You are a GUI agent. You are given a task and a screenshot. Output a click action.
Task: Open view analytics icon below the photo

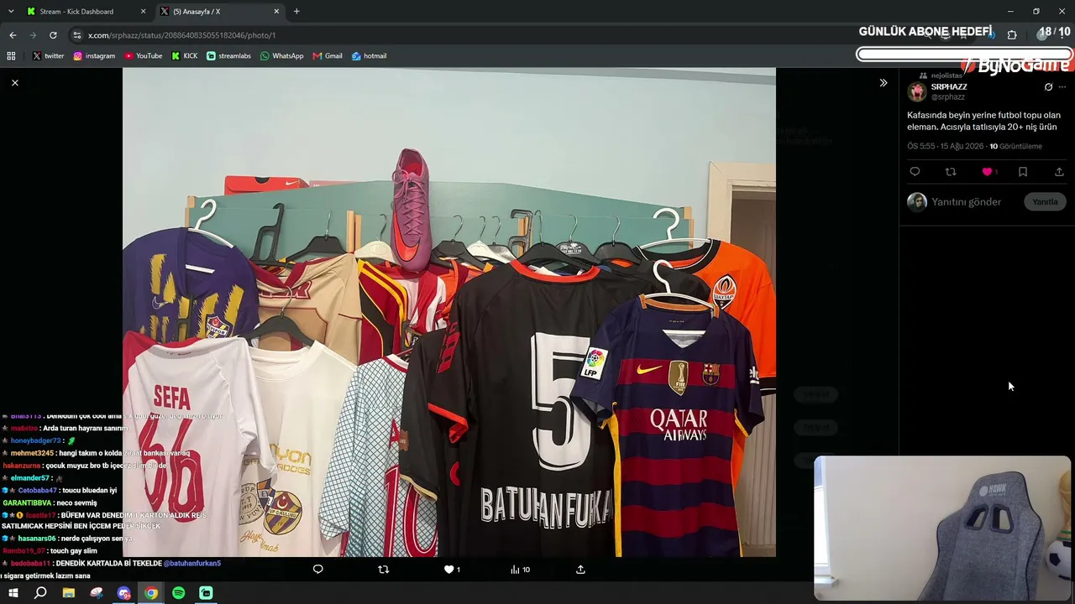515,570
